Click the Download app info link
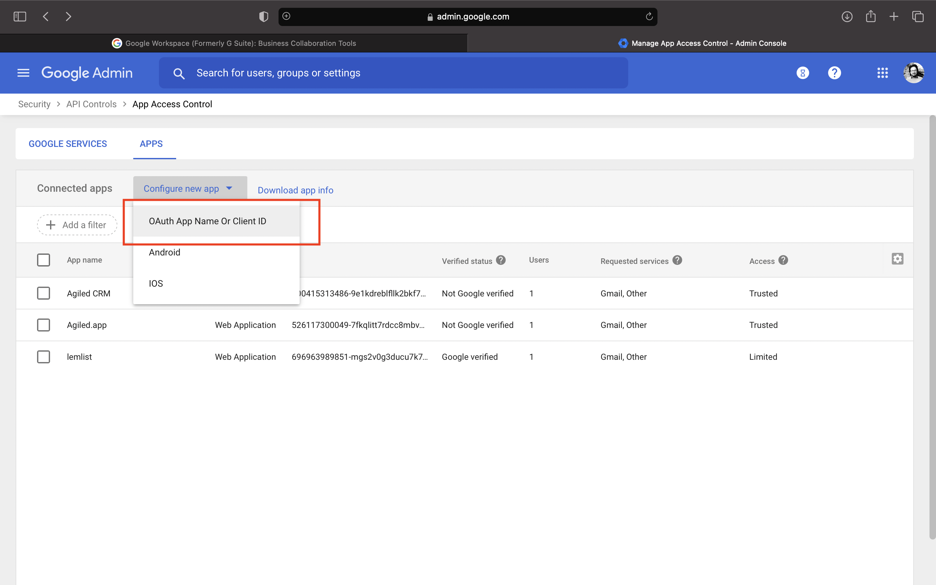This screenshot has width=936, height=585. 295,190
